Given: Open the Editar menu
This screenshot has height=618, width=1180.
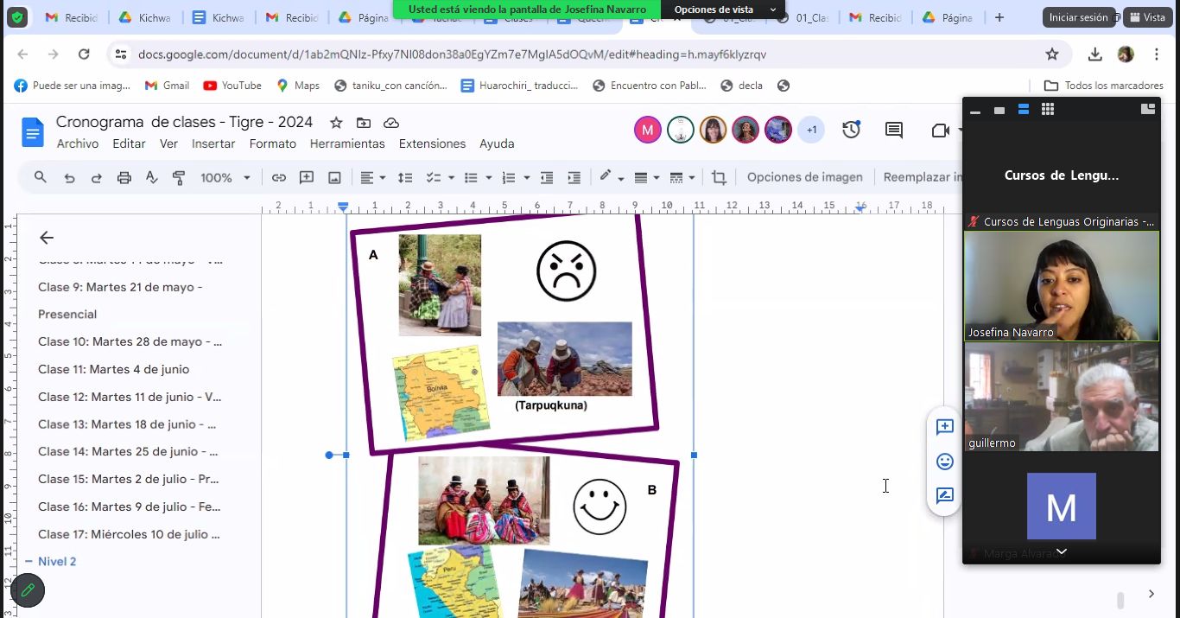Looking at the screenshot, I should pos(129,143).
